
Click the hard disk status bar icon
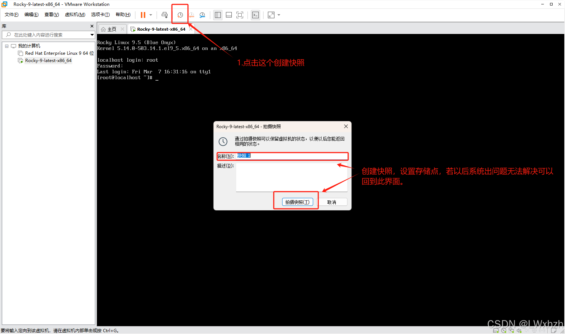pos(496,330)
